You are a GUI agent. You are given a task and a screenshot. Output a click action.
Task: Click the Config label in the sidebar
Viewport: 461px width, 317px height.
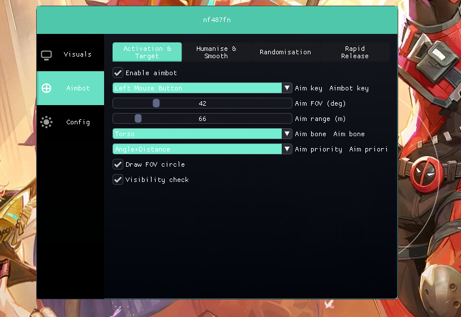tap(78, 122)
